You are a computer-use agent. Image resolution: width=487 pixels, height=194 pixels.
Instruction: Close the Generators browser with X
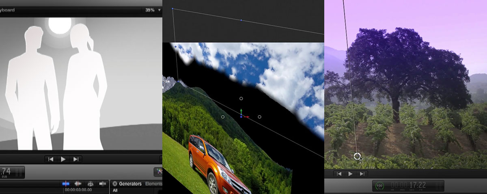click(114, 184)
